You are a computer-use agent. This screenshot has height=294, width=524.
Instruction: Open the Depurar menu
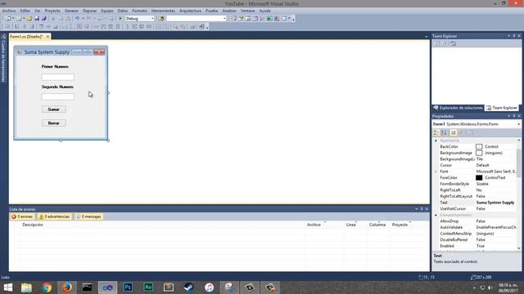coord(89,11)
